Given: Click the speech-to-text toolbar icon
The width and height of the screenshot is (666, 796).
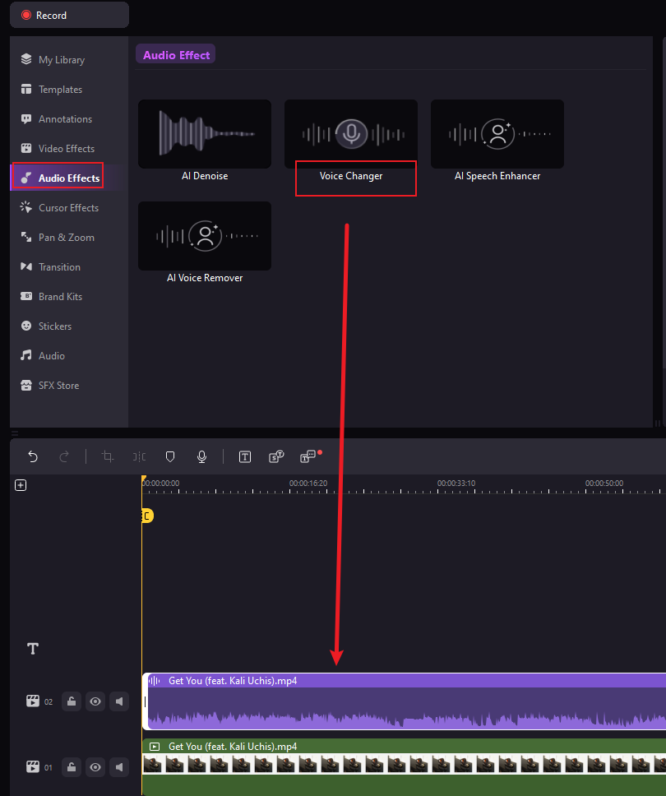Looking at the screenshot, I should click(x=276, y=457).
